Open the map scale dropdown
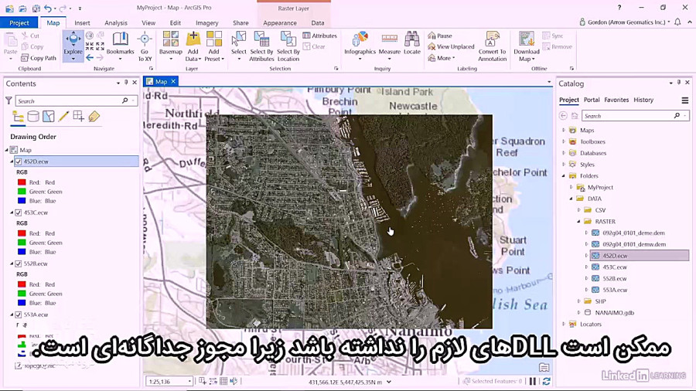696x391 pixels. tap(189, 381)
